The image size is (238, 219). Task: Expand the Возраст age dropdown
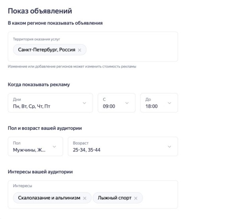(x=169, y=147)
